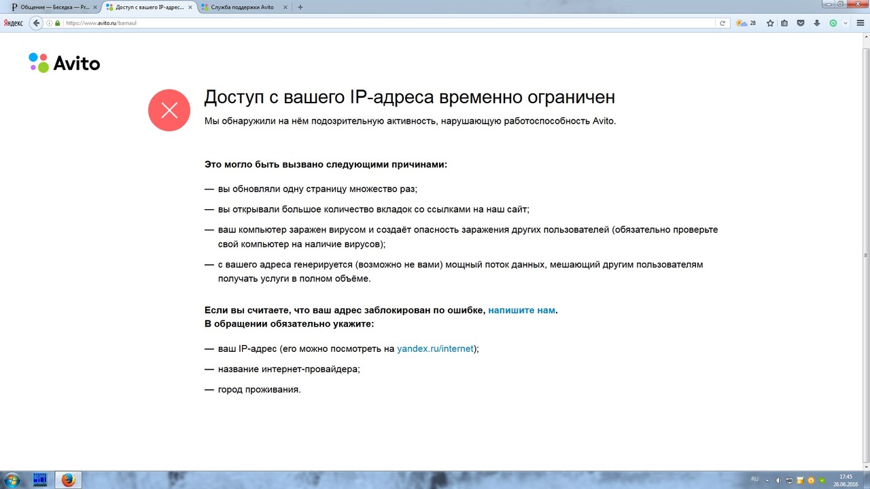This screenshot has width=870, height=489.
Task: Select the Доступ с вашего IP-адреса tab
Action: 150,7
